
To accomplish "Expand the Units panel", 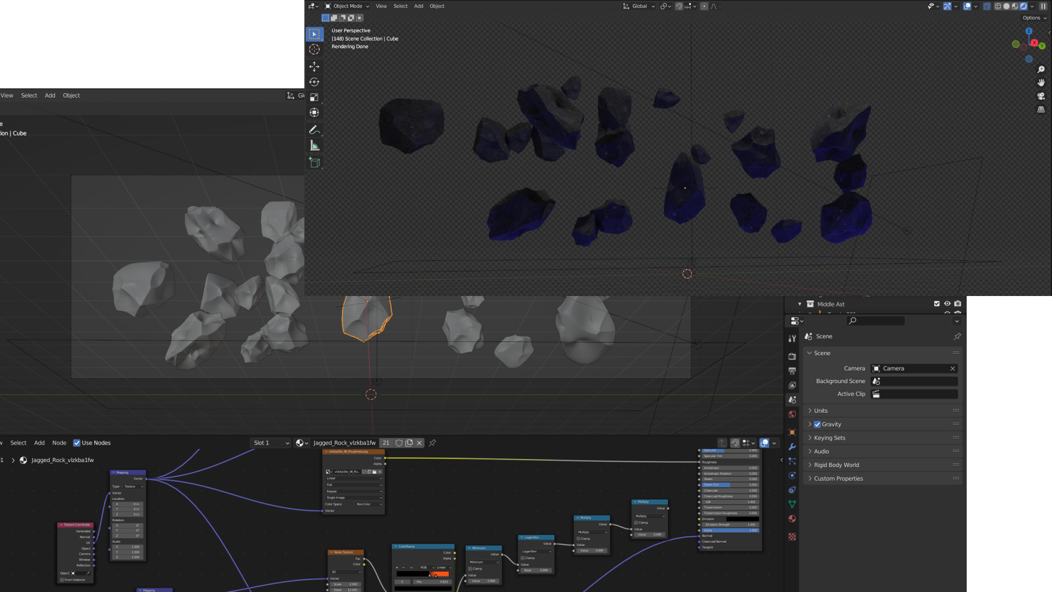I will [820, 411].
